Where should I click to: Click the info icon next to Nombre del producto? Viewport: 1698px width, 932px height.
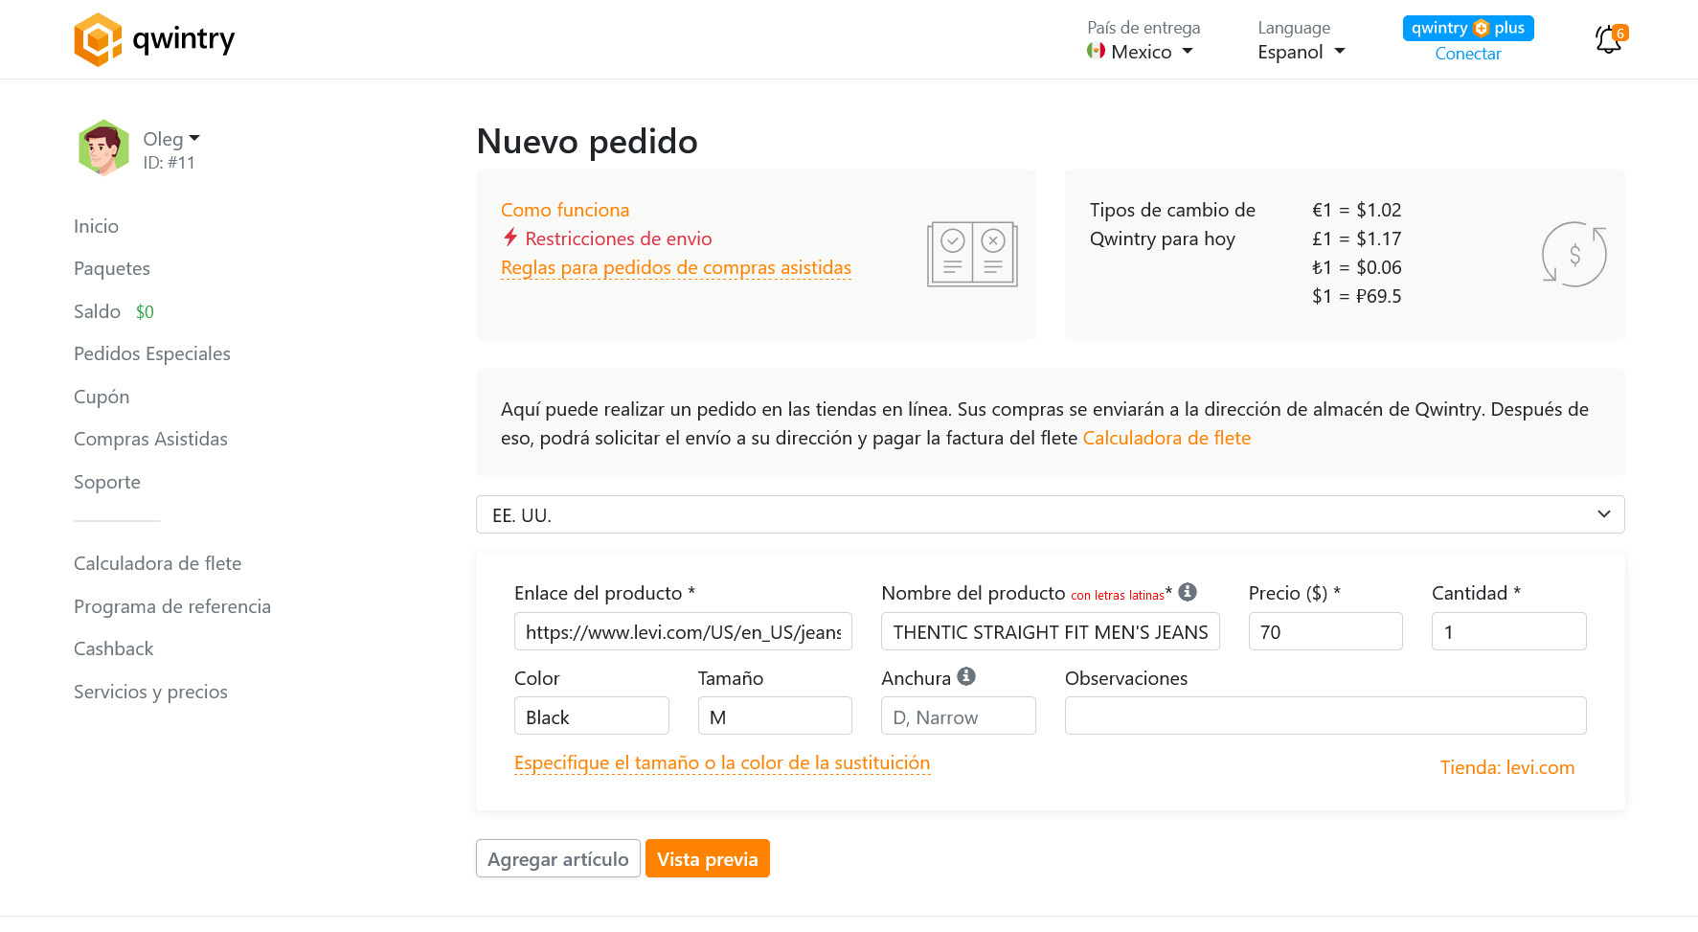pyautogui.click(x=1189, y=592)
